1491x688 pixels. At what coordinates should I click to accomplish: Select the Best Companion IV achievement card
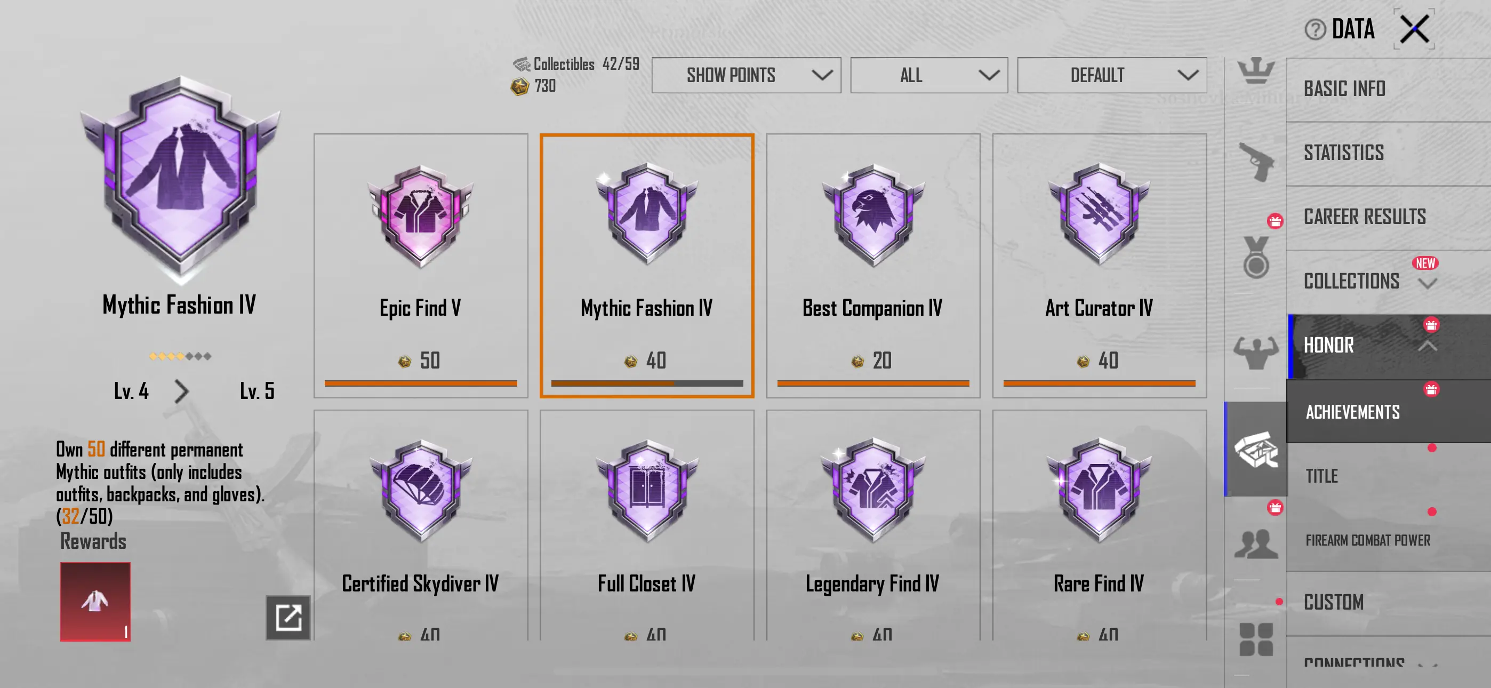[873, 266]
